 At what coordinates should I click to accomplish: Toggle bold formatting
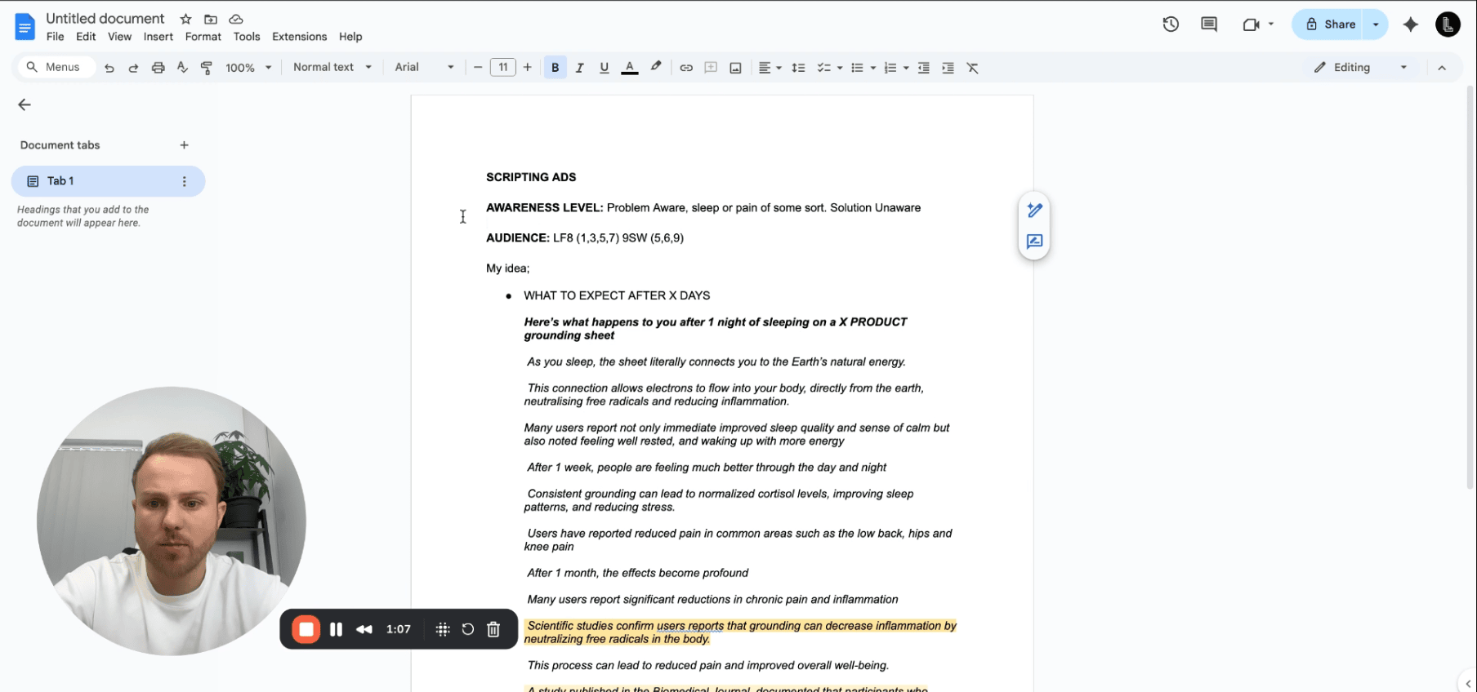[556, 68]
